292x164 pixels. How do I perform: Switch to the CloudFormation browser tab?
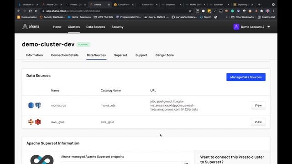(x=124, y=5)
